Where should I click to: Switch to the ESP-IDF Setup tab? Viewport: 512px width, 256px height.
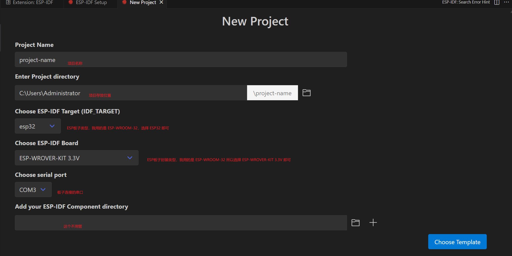point(91,3)
